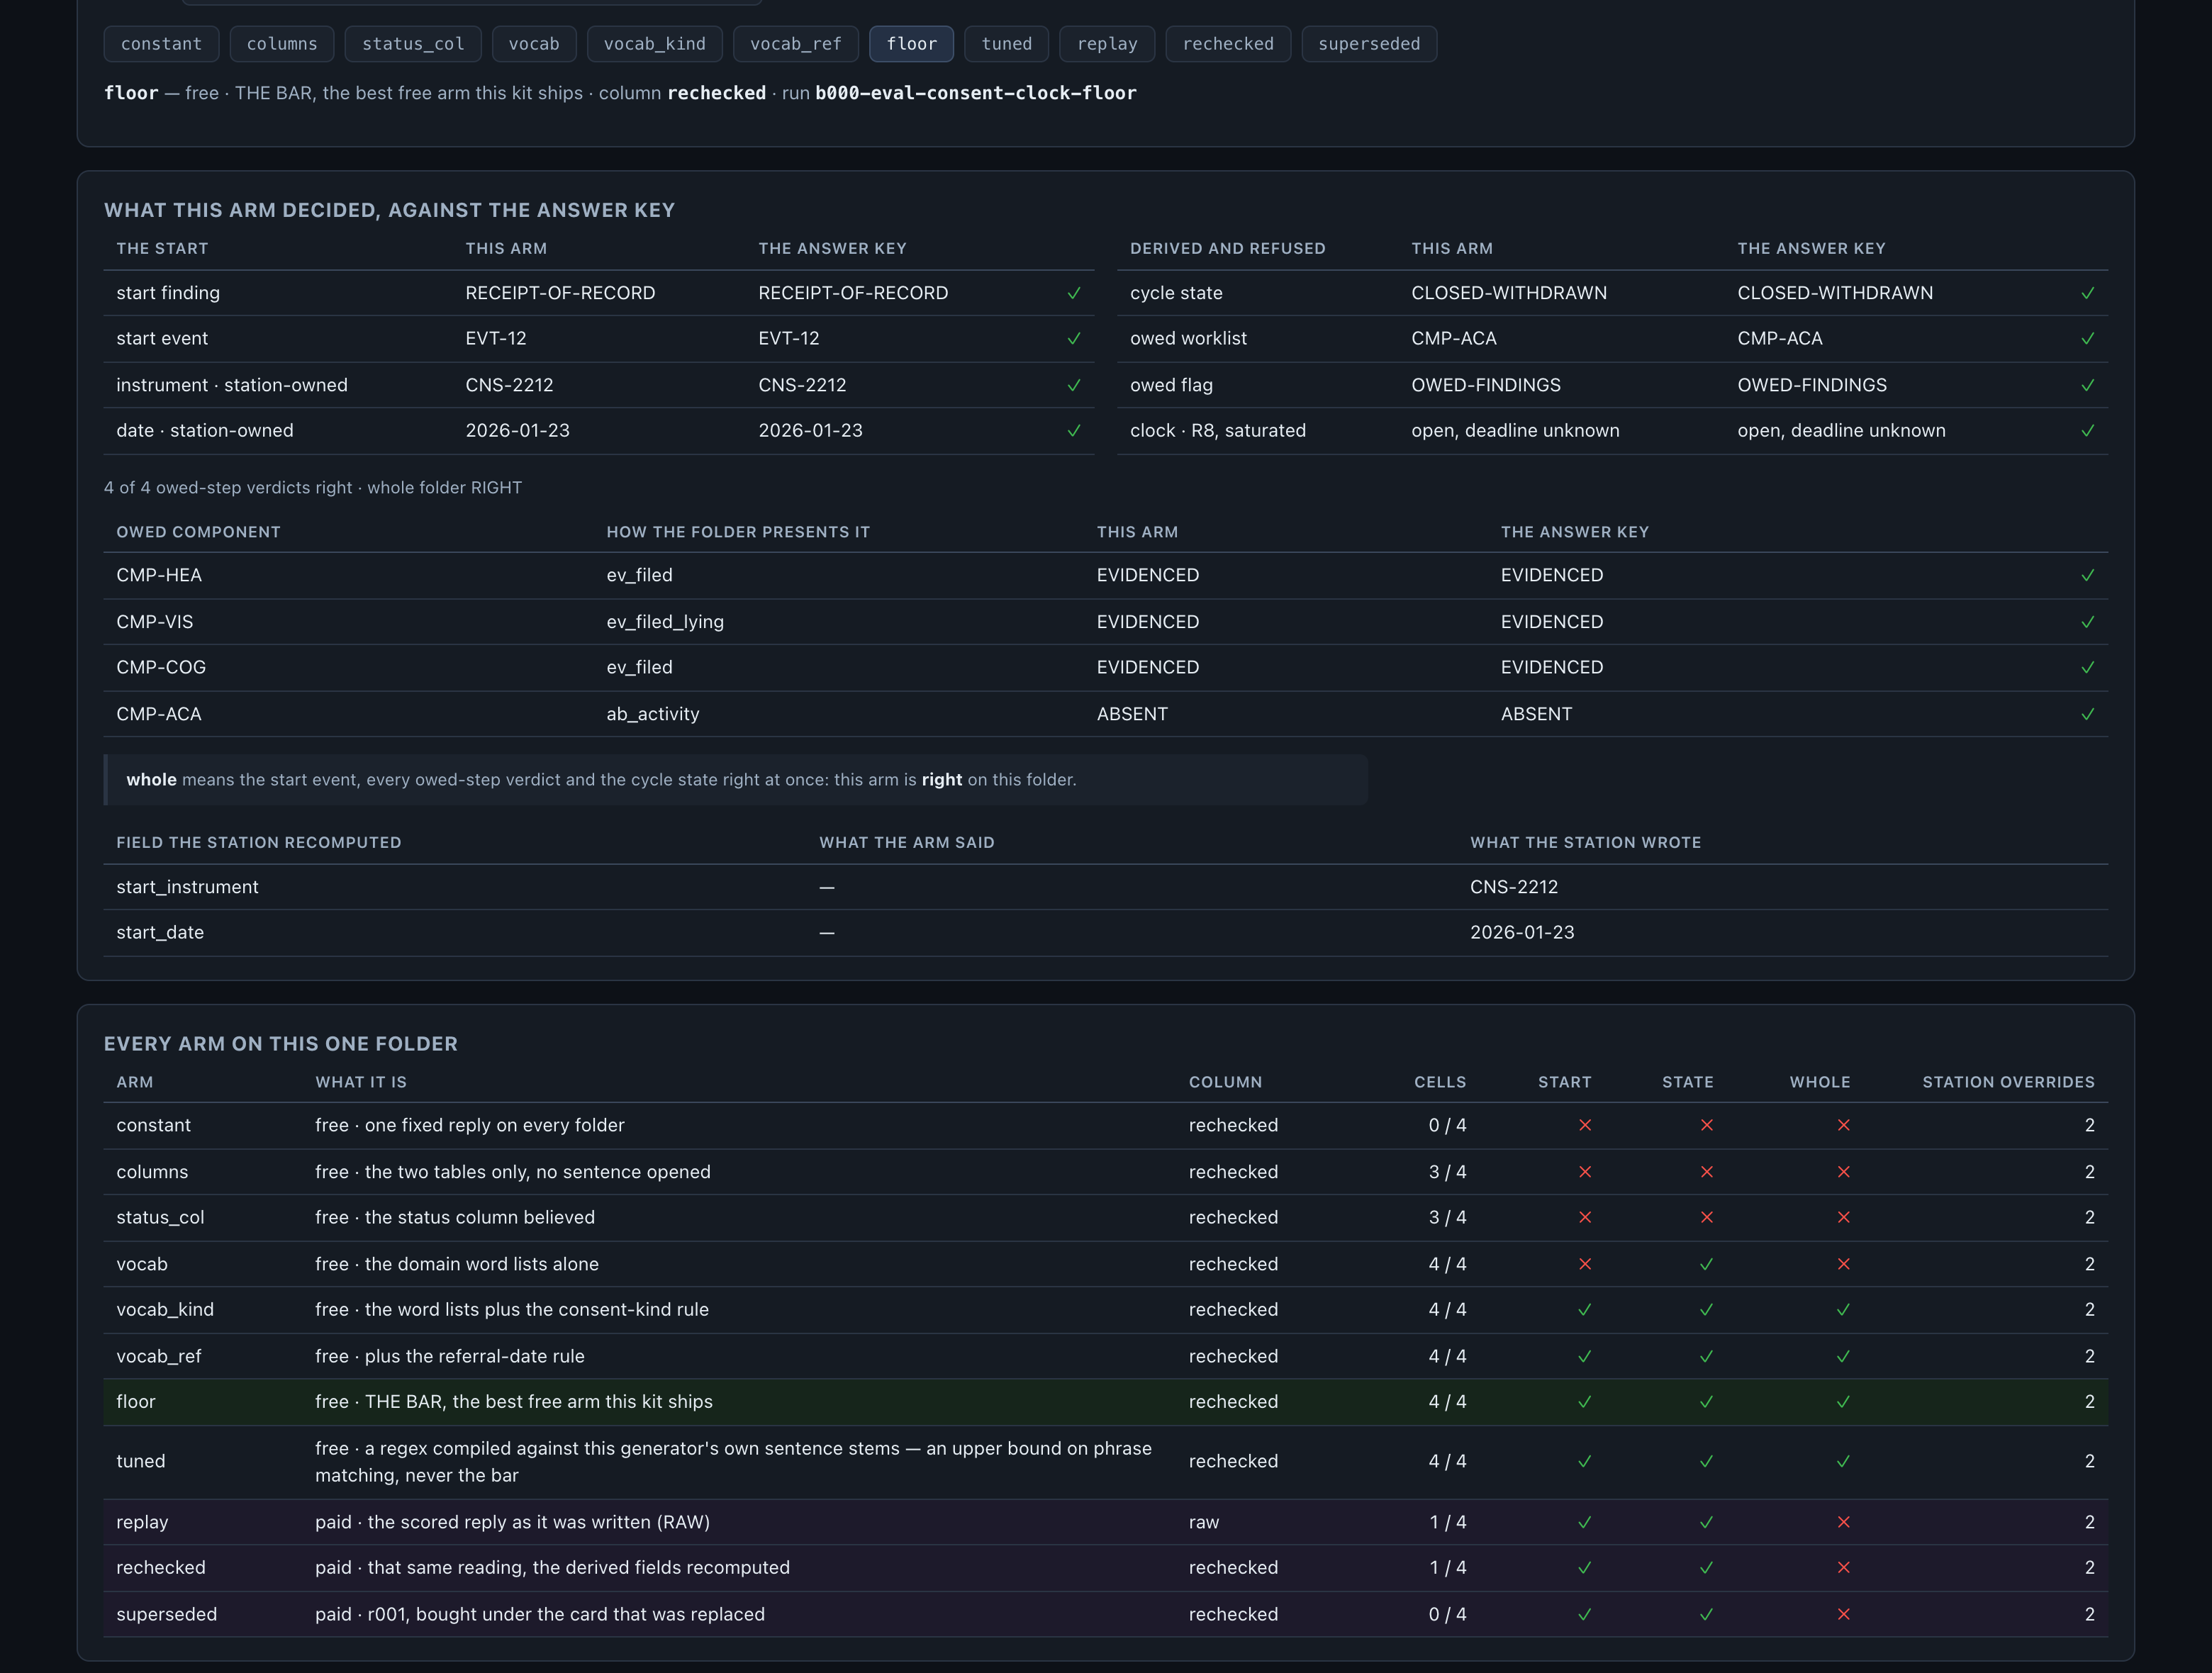Open the superseded arm tab
This screenshot has height=1673, width=2212.
(1369, 44)
